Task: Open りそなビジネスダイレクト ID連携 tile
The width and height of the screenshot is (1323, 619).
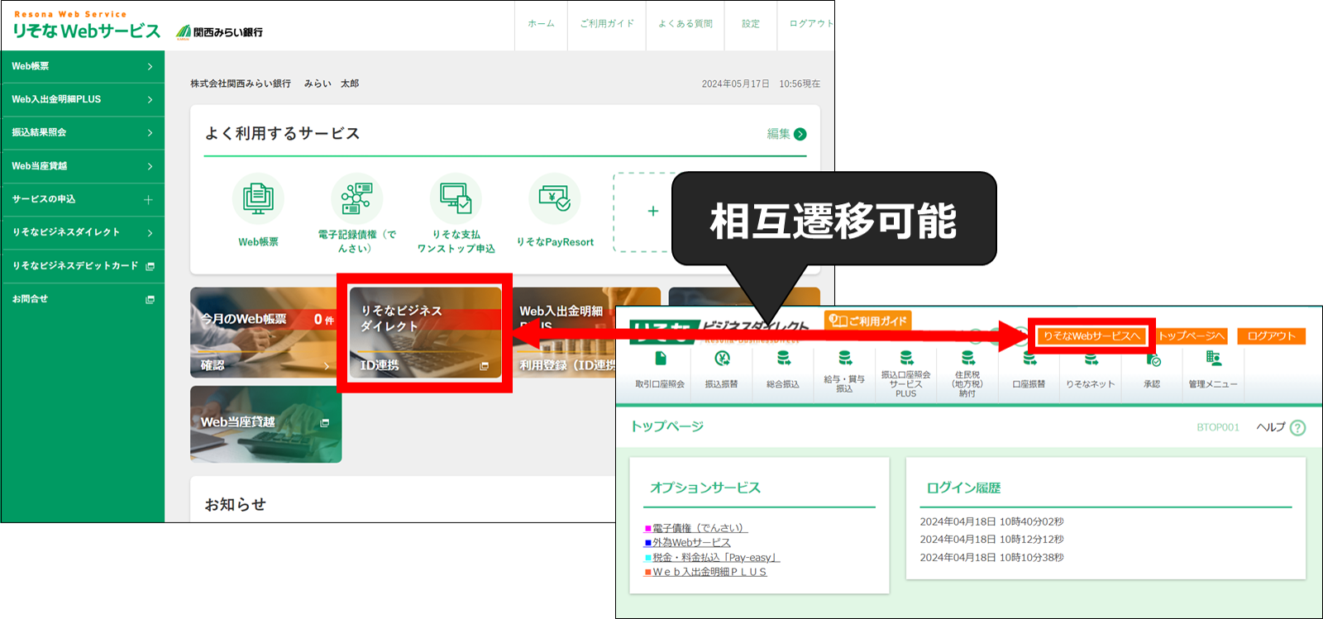Action: coord(425,332)
